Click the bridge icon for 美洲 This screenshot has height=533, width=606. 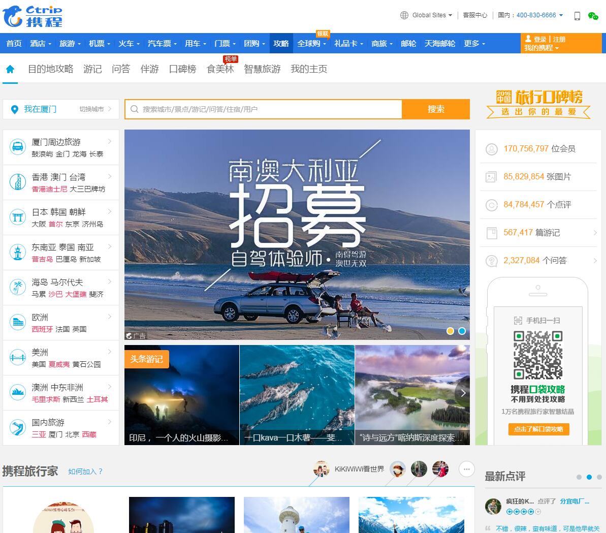coord(17,358)
